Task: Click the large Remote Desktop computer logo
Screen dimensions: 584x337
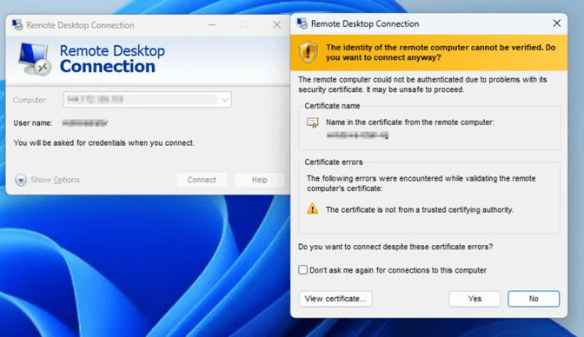Action: [35, 59]
